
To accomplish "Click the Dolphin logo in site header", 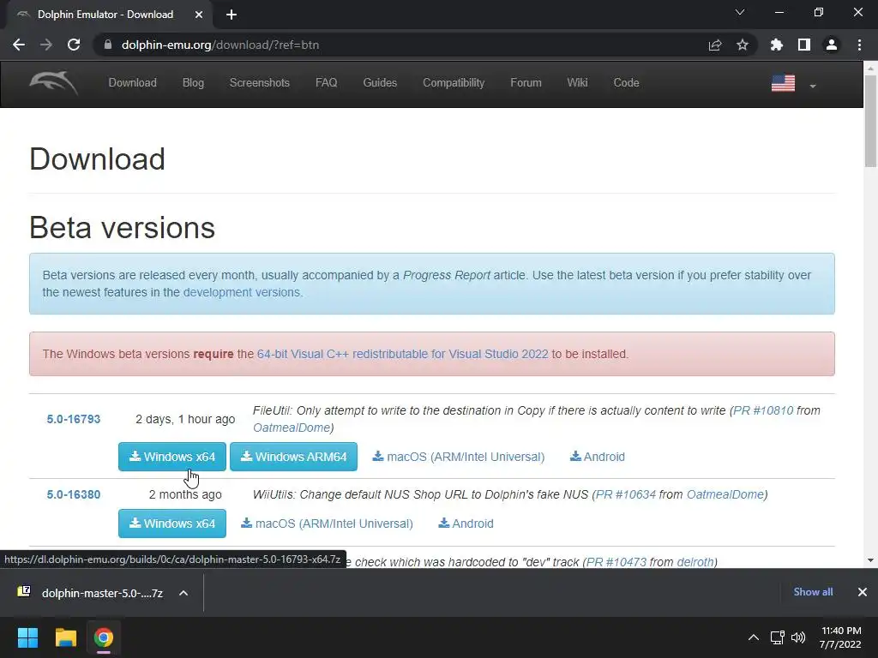I will 53,83.
